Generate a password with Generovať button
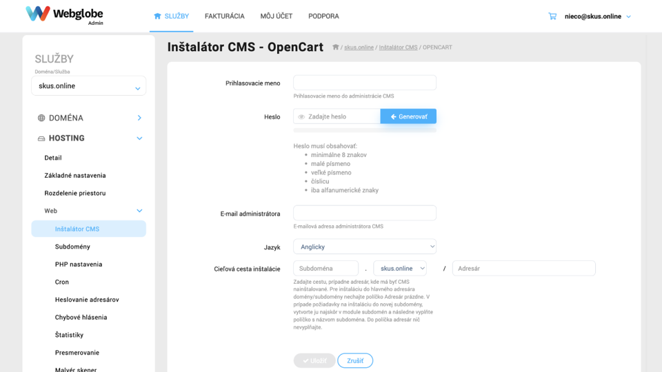Viewport: 662px width, 372px height. (408, 116)
